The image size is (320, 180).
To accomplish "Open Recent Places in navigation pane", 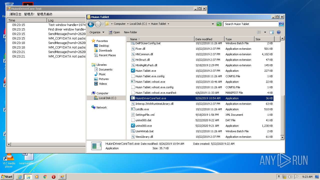I will 107,55.
